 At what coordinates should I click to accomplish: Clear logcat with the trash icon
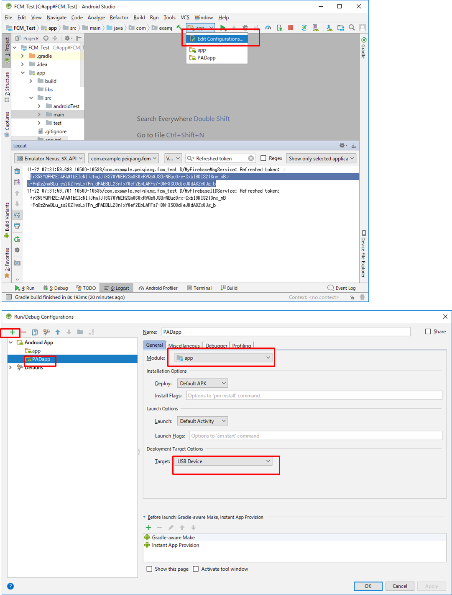(17, 171)
